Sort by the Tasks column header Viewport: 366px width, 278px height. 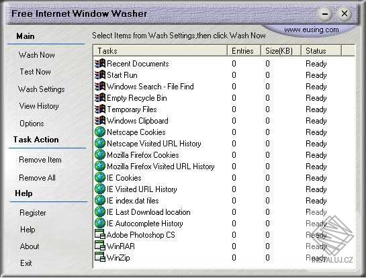[x=160, y=51]
